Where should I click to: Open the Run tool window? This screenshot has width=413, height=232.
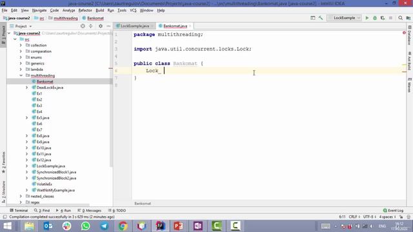[x=63, y=211]
